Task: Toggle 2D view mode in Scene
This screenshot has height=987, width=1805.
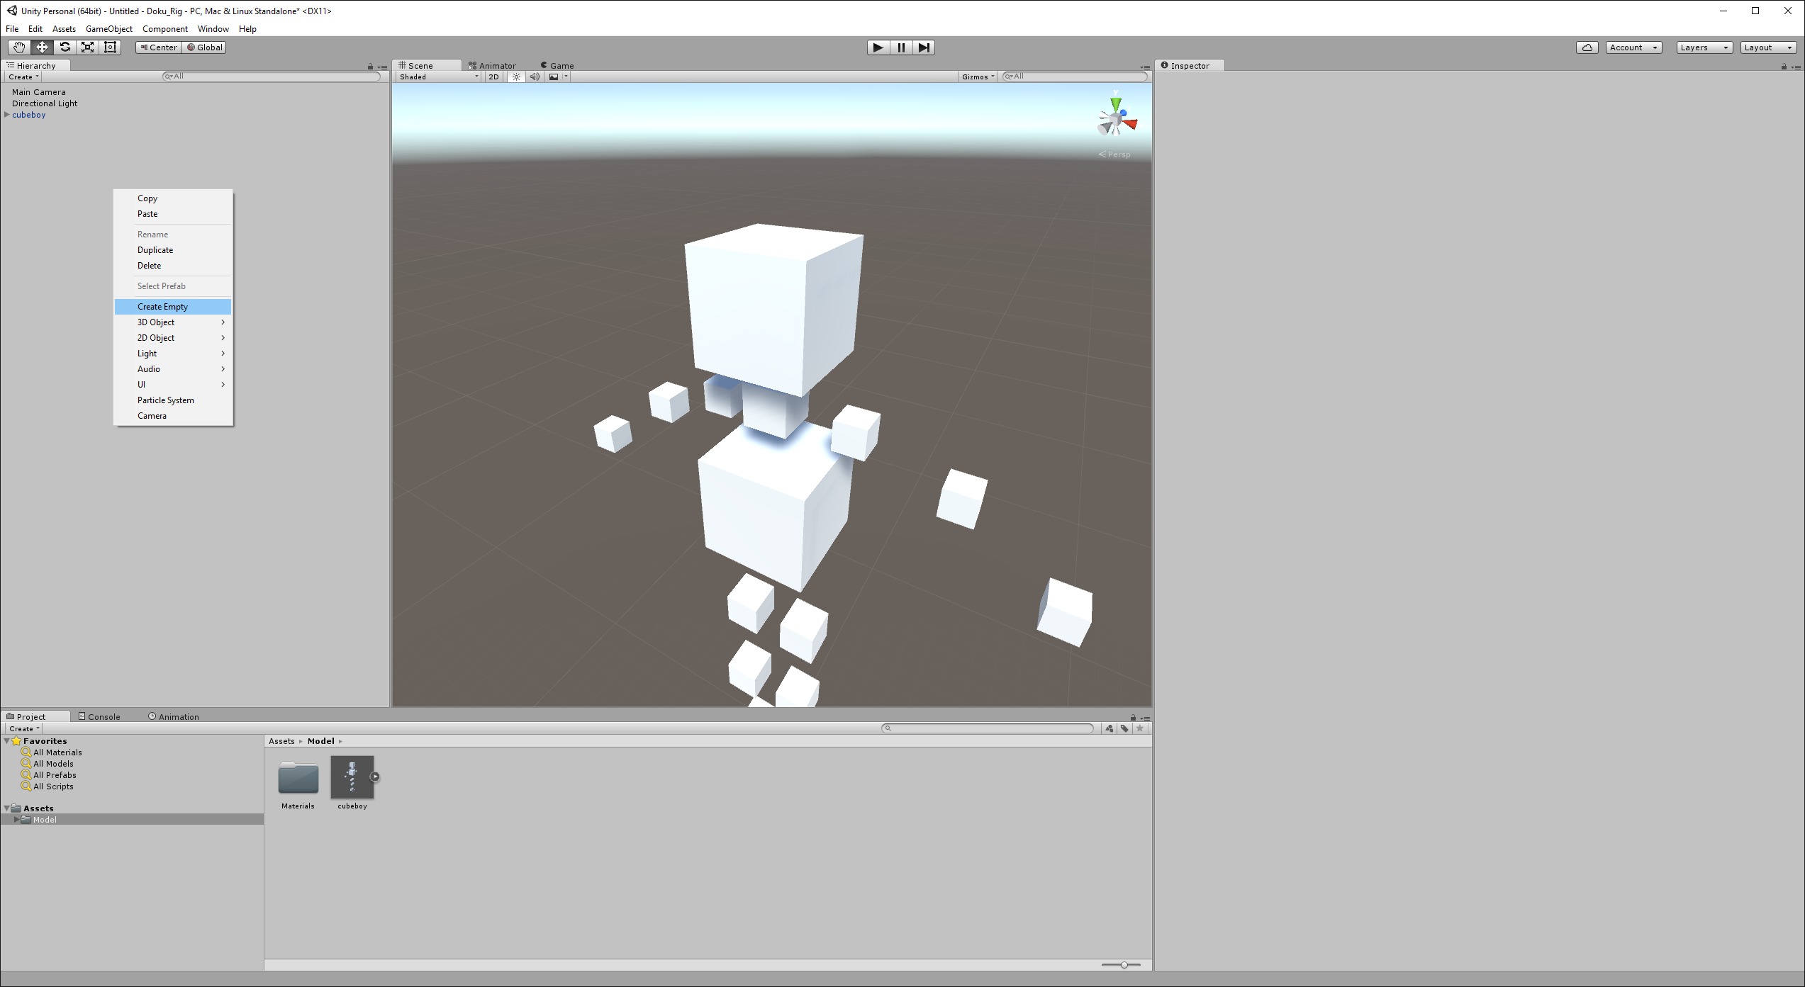Action: pyautogui.click(x=493, y=77)
